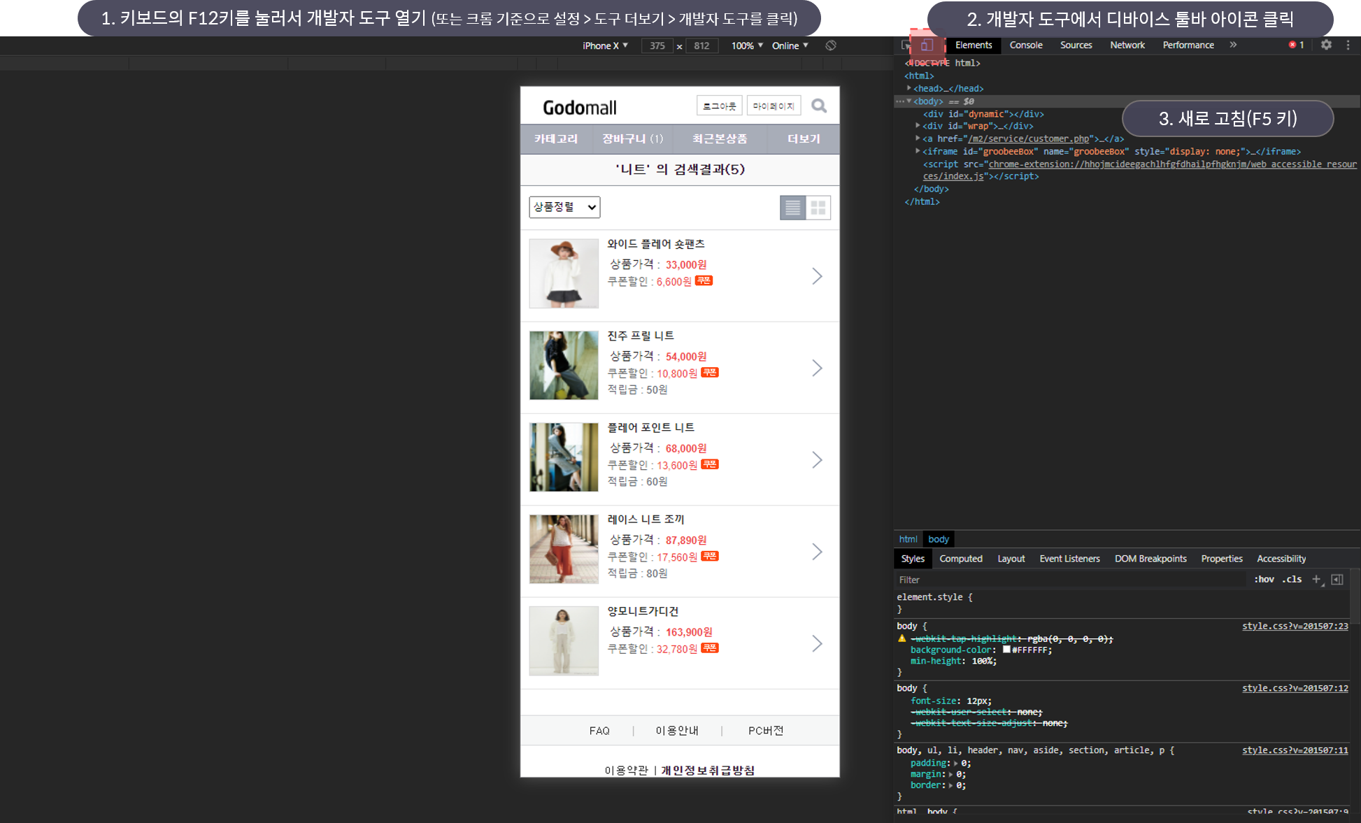Click the 마이페이지 button

tap(773, 106)
